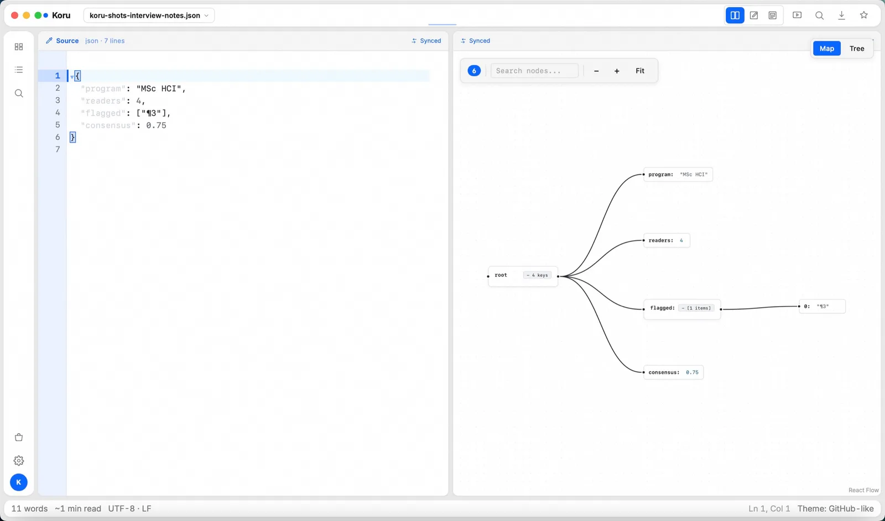The width and height of the screenshot is (885, 521).
Task: Zoom out the map with minus
Action: coord(596,71)
